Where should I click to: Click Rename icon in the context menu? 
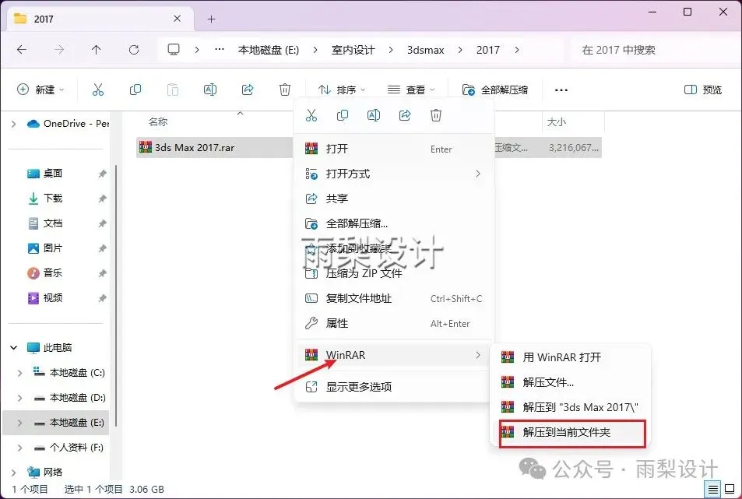(x=374, y=115)
